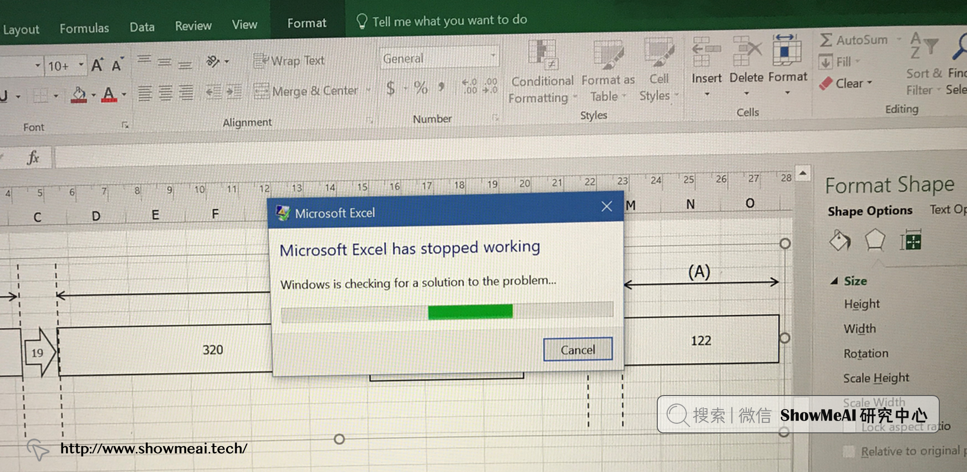Toggle the Align Left button
Image resolution: width=967 pixels, height=472 pixels.
(145, 93)
